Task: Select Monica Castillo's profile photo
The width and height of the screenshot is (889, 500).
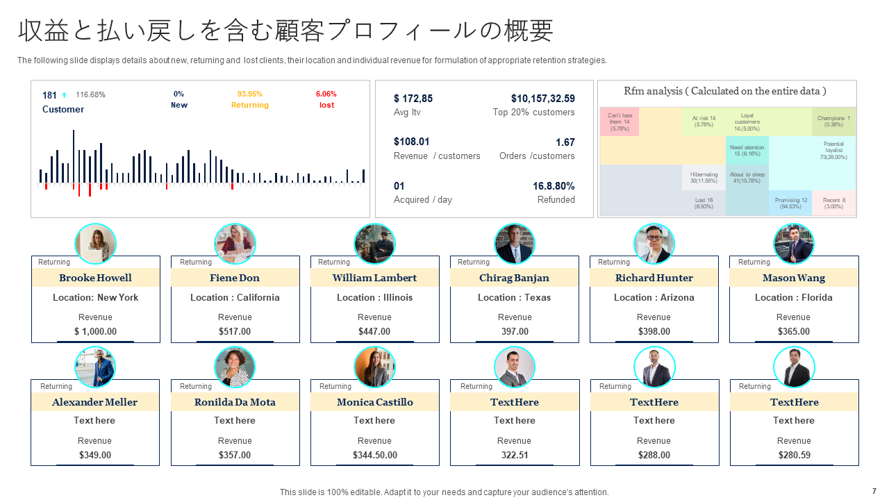Action: click(374, 367)
